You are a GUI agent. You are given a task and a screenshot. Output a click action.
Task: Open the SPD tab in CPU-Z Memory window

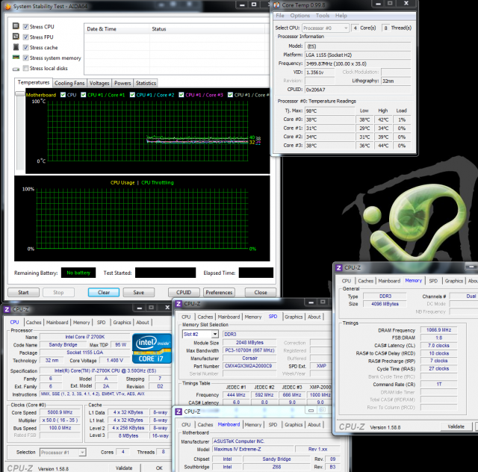pyautogui.click(x=433, y=281)
